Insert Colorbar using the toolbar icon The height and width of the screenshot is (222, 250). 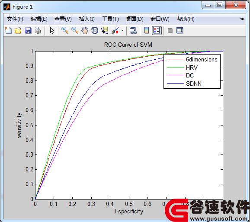coord(147,30)
